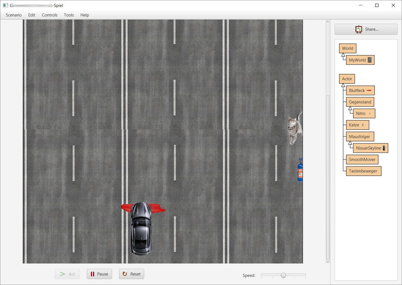Click the Gegenstand class box
This screenshot has height=285, width=402.
360,102
